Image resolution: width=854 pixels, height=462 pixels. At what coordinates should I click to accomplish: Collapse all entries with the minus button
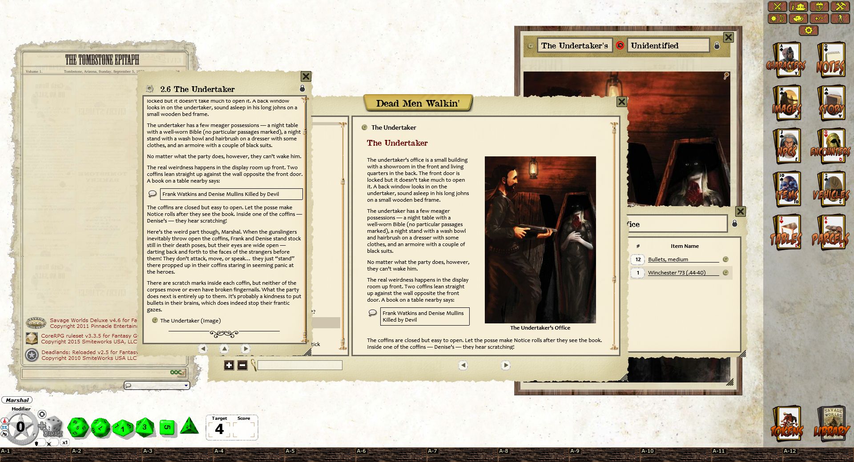(242, 366)
